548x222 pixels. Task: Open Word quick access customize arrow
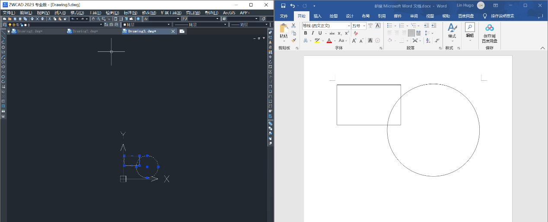[314, 6]
